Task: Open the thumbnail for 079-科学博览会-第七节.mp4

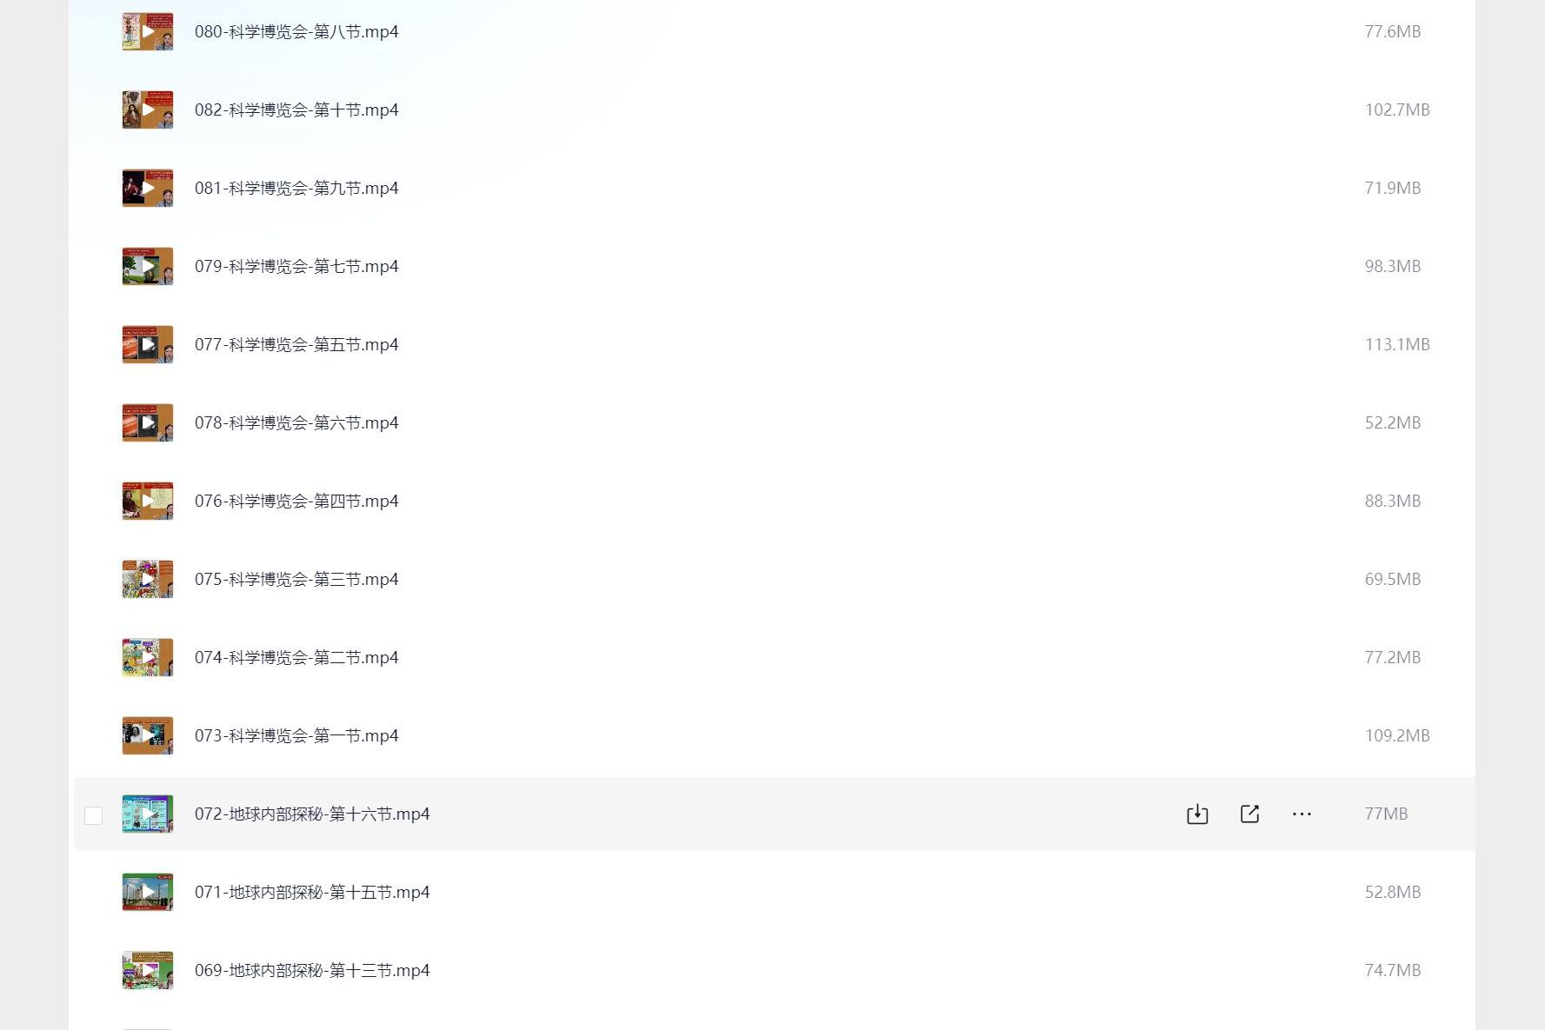Action: point(148,266)
